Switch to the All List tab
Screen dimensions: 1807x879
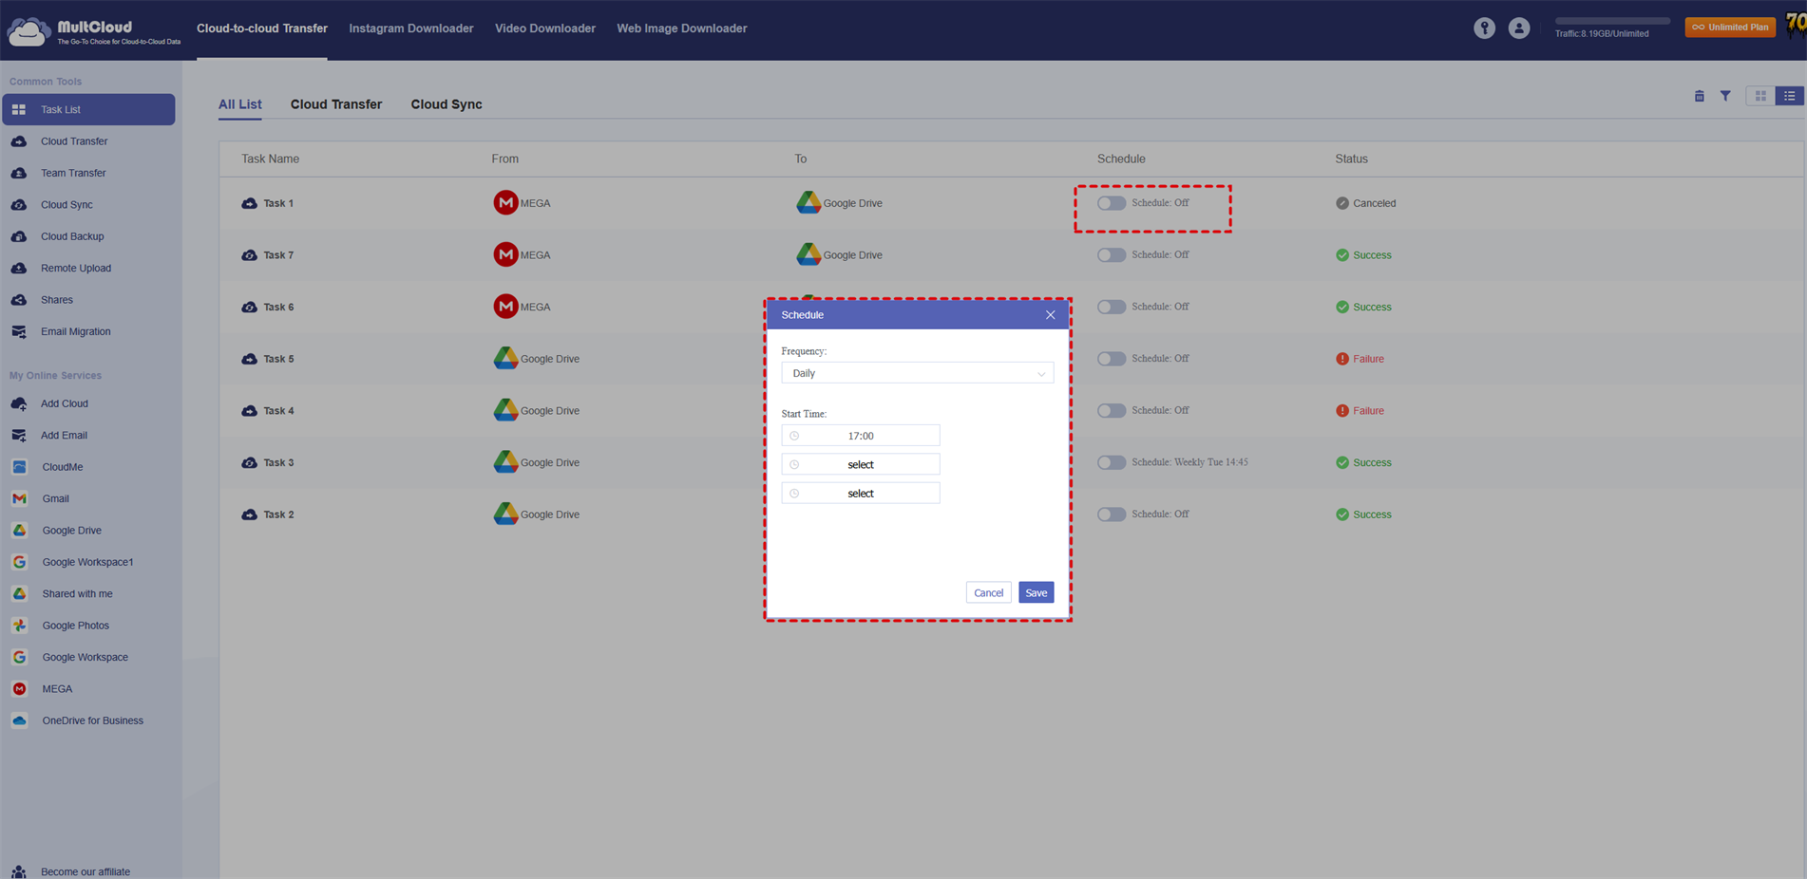pyautogui.click(x=239, y=104)
